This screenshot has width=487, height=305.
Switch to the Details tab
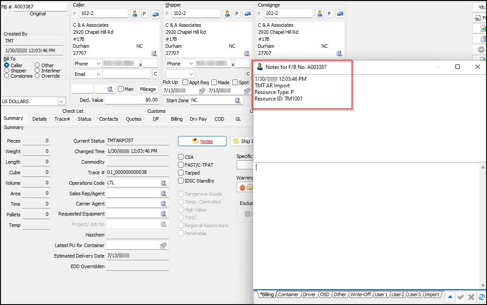(x=39, y=119)
